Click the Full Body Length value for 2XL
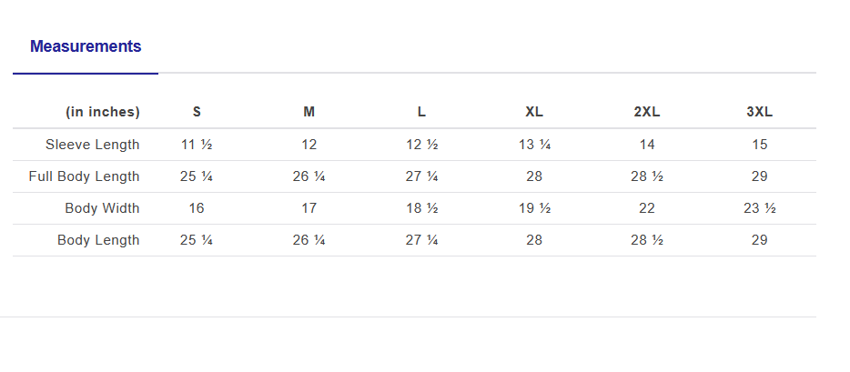This screenshot has width=850, height=372. 647,176
